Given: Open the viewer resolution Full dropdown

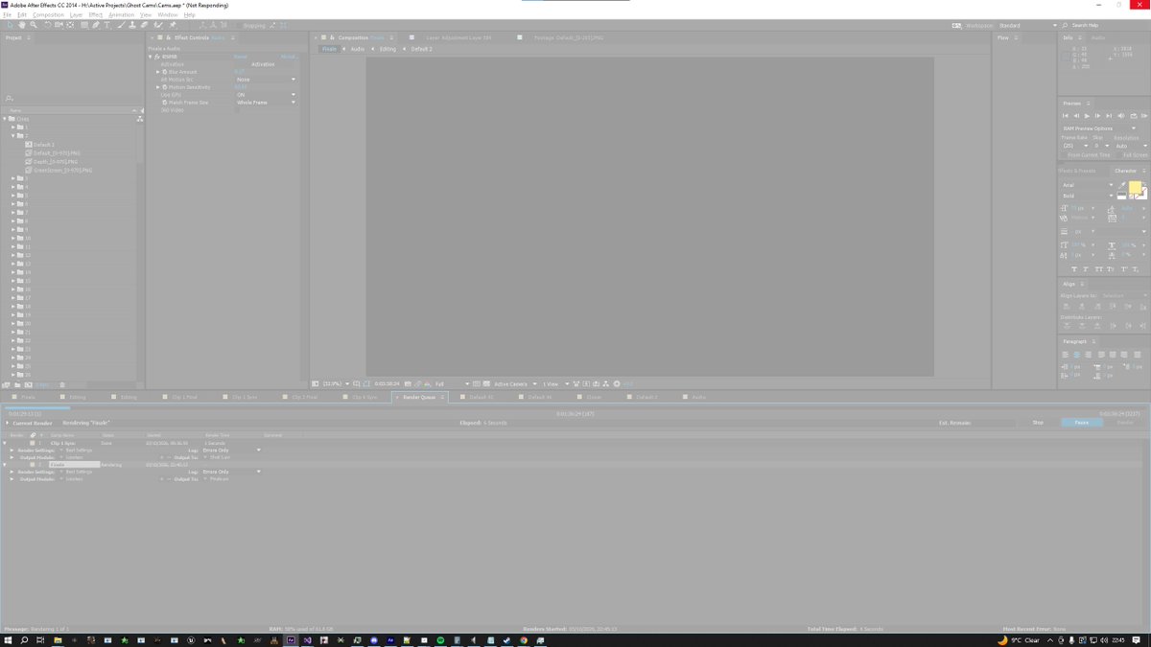Looking at the screenshot, I should point(452,384).
